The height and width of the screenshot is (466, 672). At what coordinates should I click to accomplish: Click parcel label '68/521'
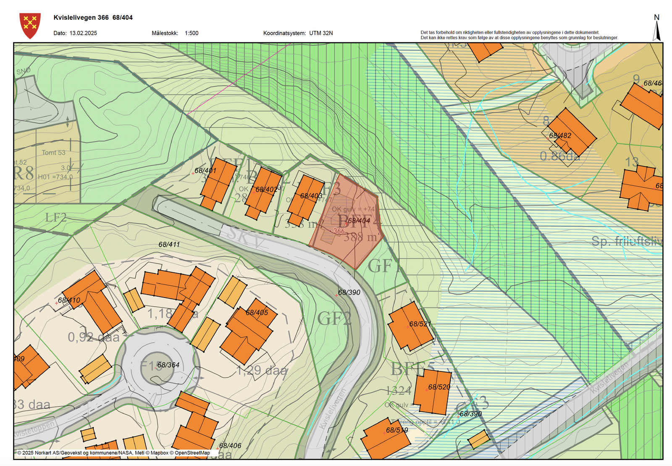point(420,324)
